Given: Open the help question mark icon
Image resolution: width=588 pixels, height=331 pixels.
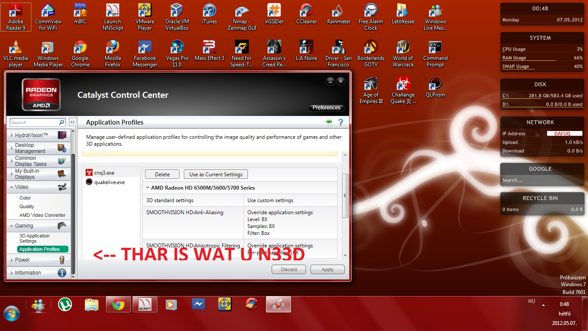Looking at the screenshot, I should (340, 122).
